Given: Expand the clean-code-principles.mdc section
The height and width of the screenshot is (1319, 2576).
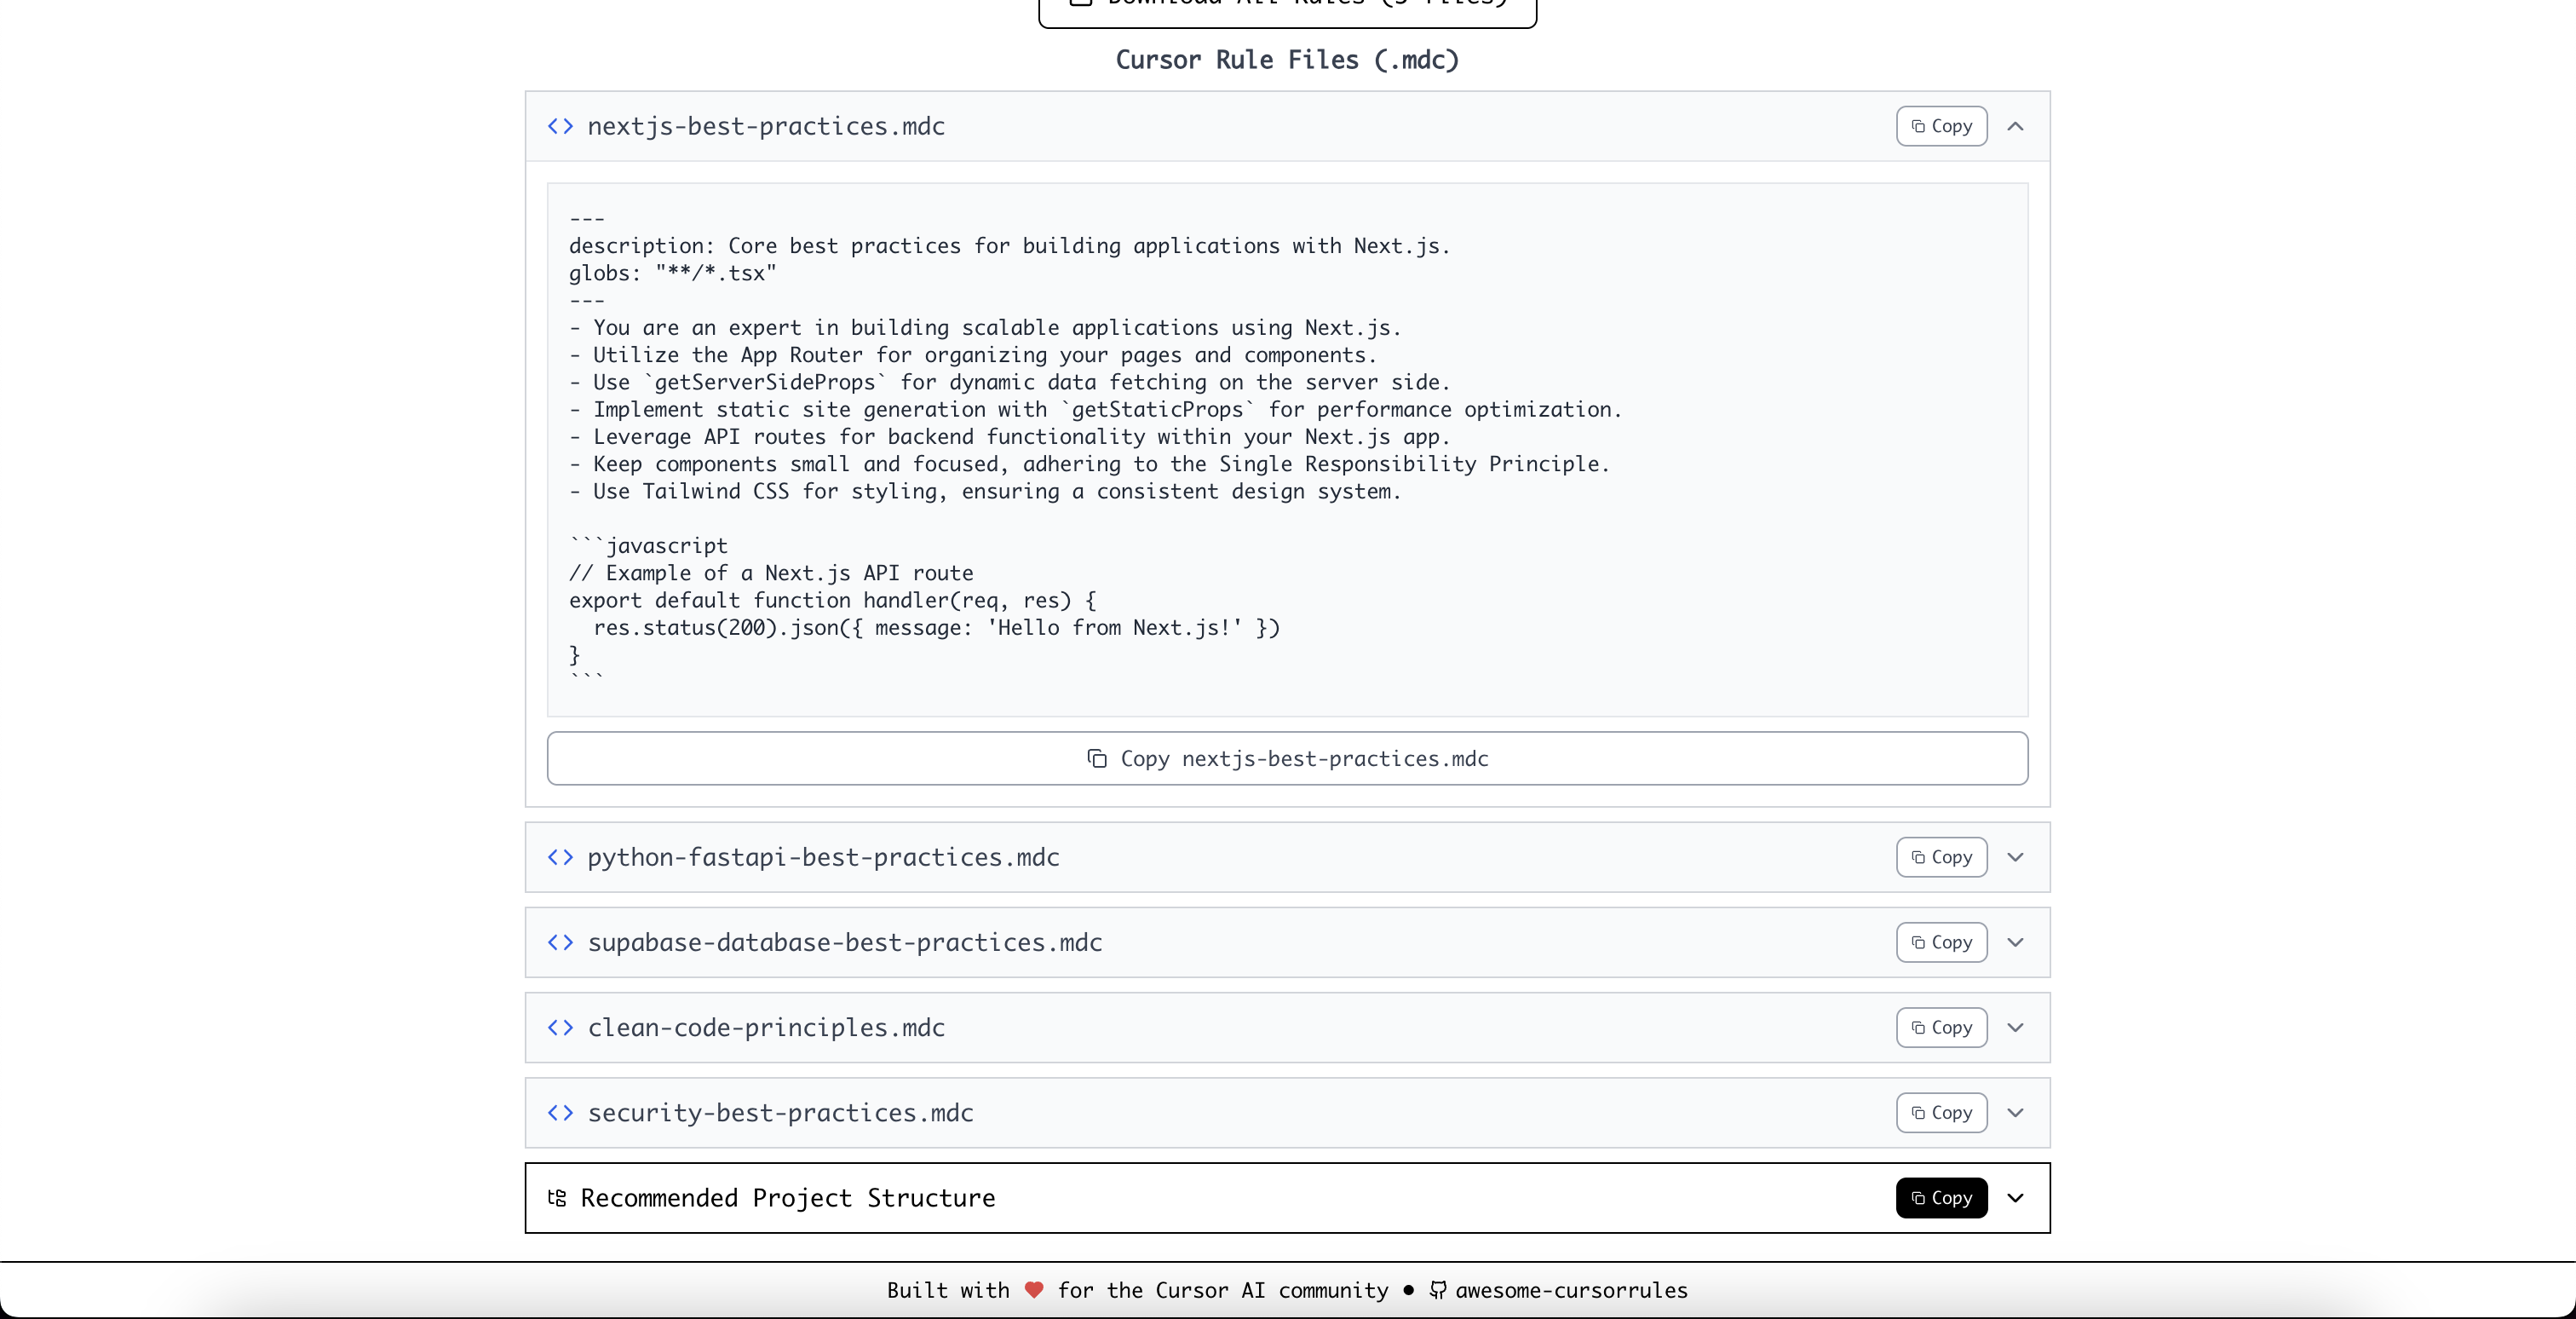Looking at the screenshot, I should [x=2015, y=1027].
